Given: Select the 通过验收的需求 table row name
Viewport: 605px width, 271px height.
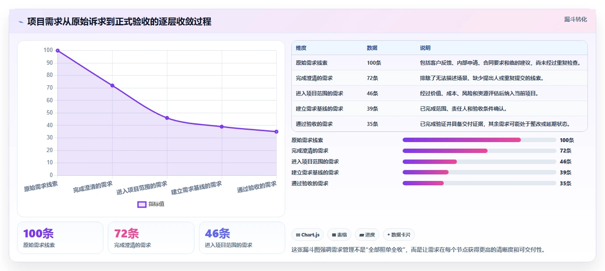Looking at the screenshot, I should click(x=314, y=124).
